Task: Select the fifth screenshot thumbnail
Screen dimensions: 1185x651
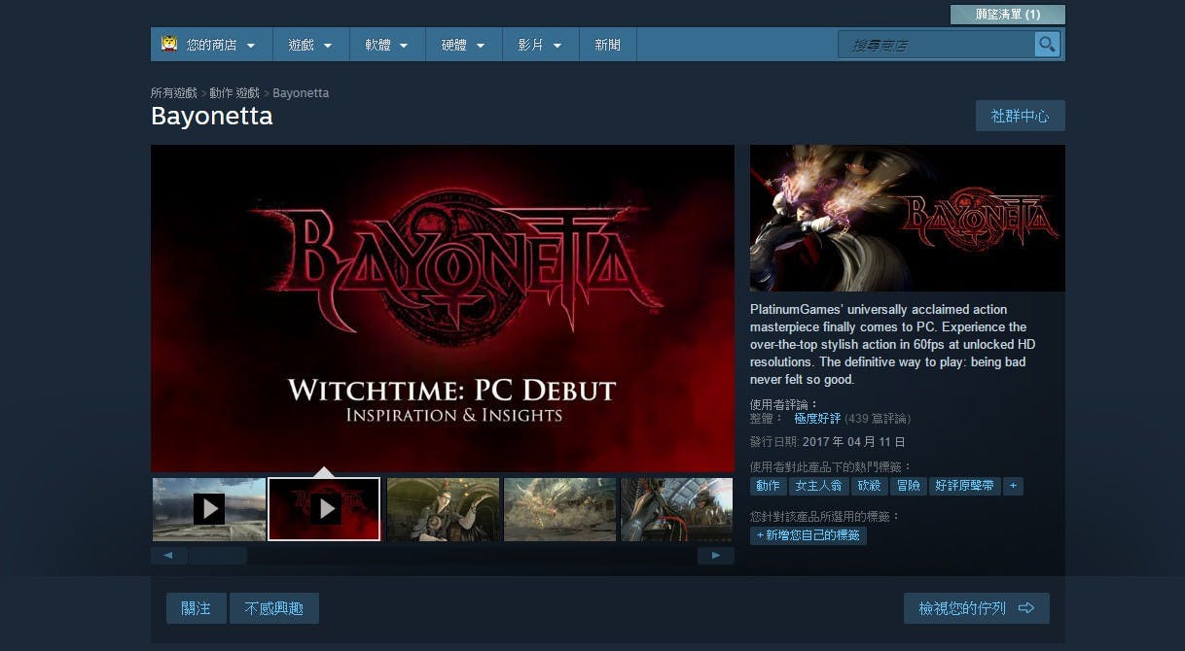Action: coord(677,509)
